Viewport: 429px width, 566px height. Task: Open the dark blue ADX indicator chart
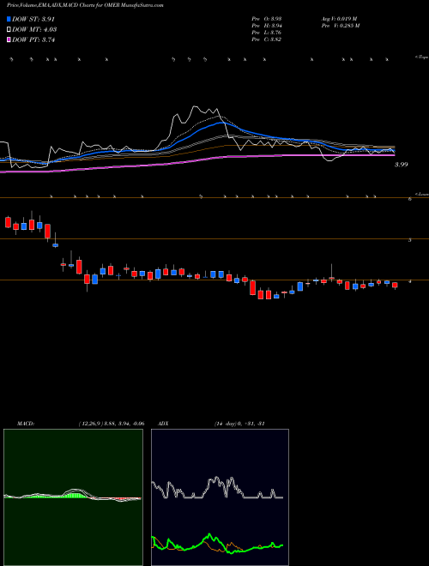220,497
